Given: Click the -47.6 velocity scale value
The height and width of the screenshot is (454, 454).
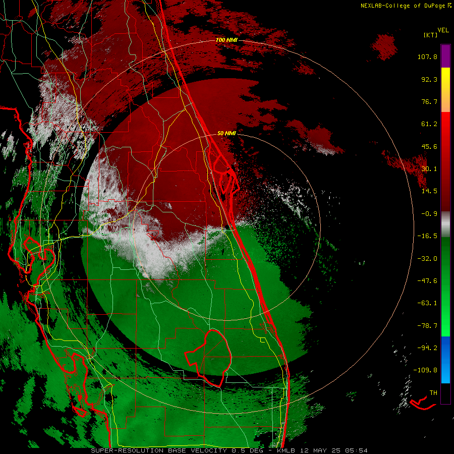Looking at the screenshot, I should click(x=427, y=281).
